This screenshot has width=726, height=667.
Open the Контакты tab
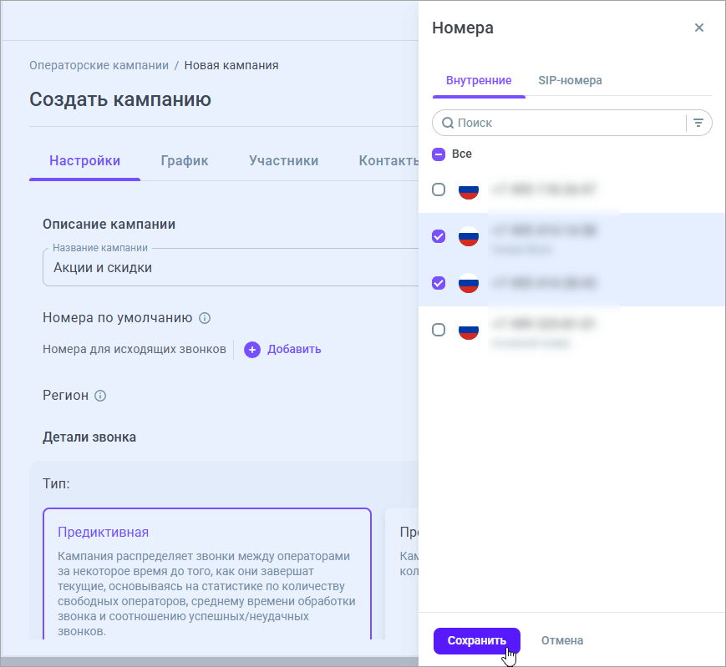tap(388, 161)
